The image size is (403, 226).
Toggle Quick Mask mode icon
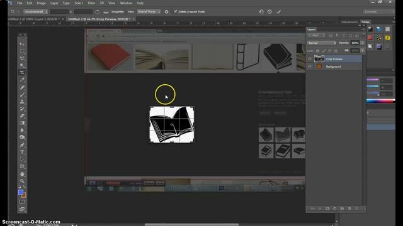click(x=22, y=202)
